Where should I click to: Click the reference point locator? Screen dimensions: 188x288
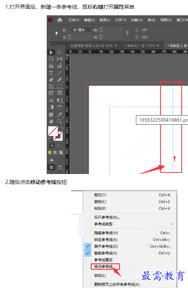tap(56, 33)
